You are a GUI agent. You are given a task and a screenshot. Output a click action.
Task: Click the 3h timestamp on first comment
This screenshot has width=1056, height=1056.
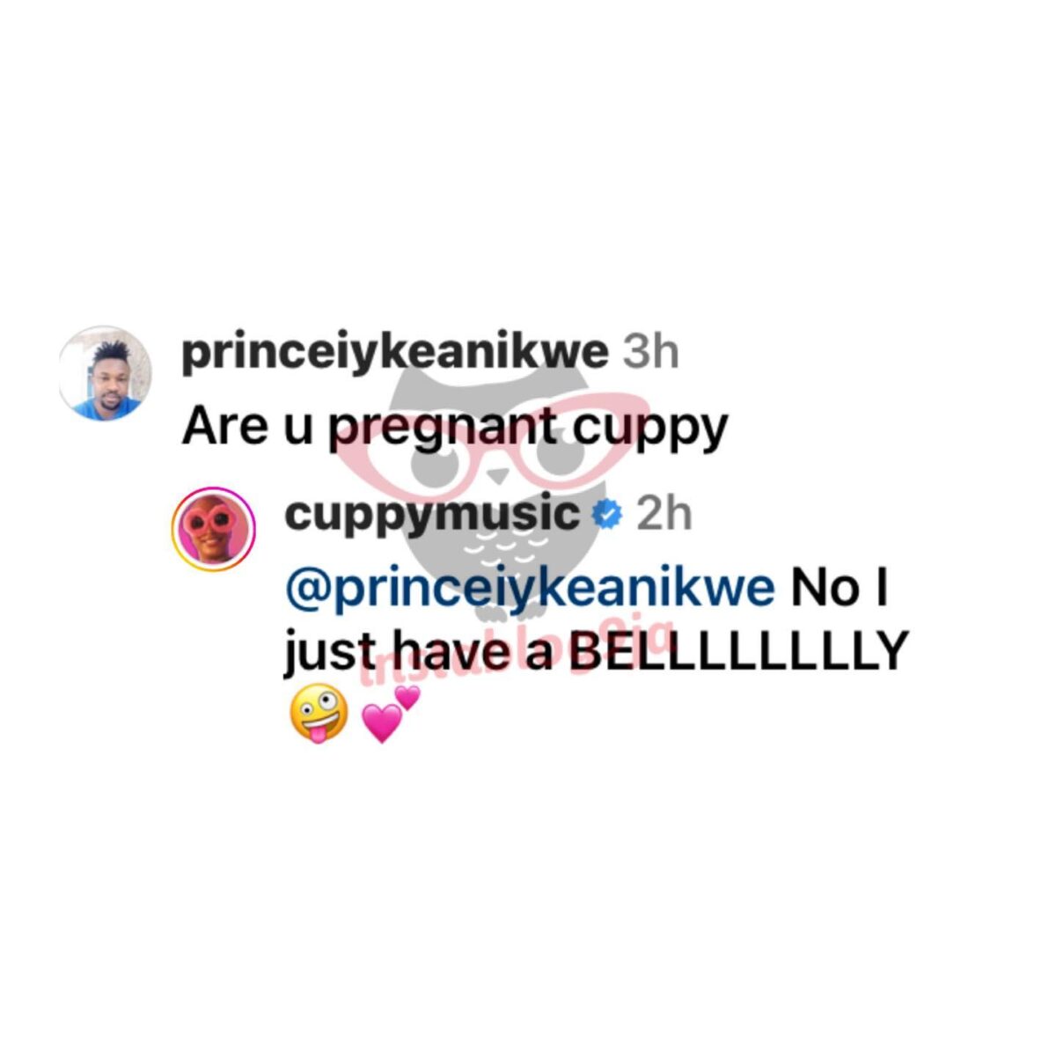pyautogui.click(x=651, y=352)
